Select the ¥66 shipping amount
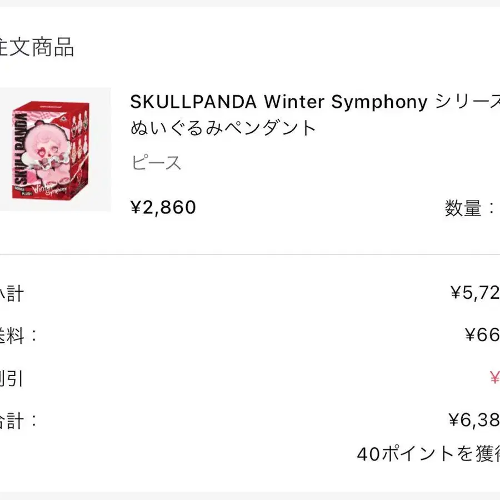The image size is (500, 500). point(482,335)
